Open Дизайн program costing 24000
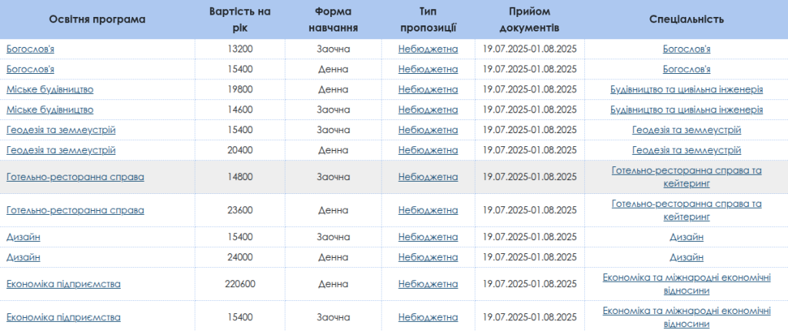 pyautogui.click(x=23, y=257)
